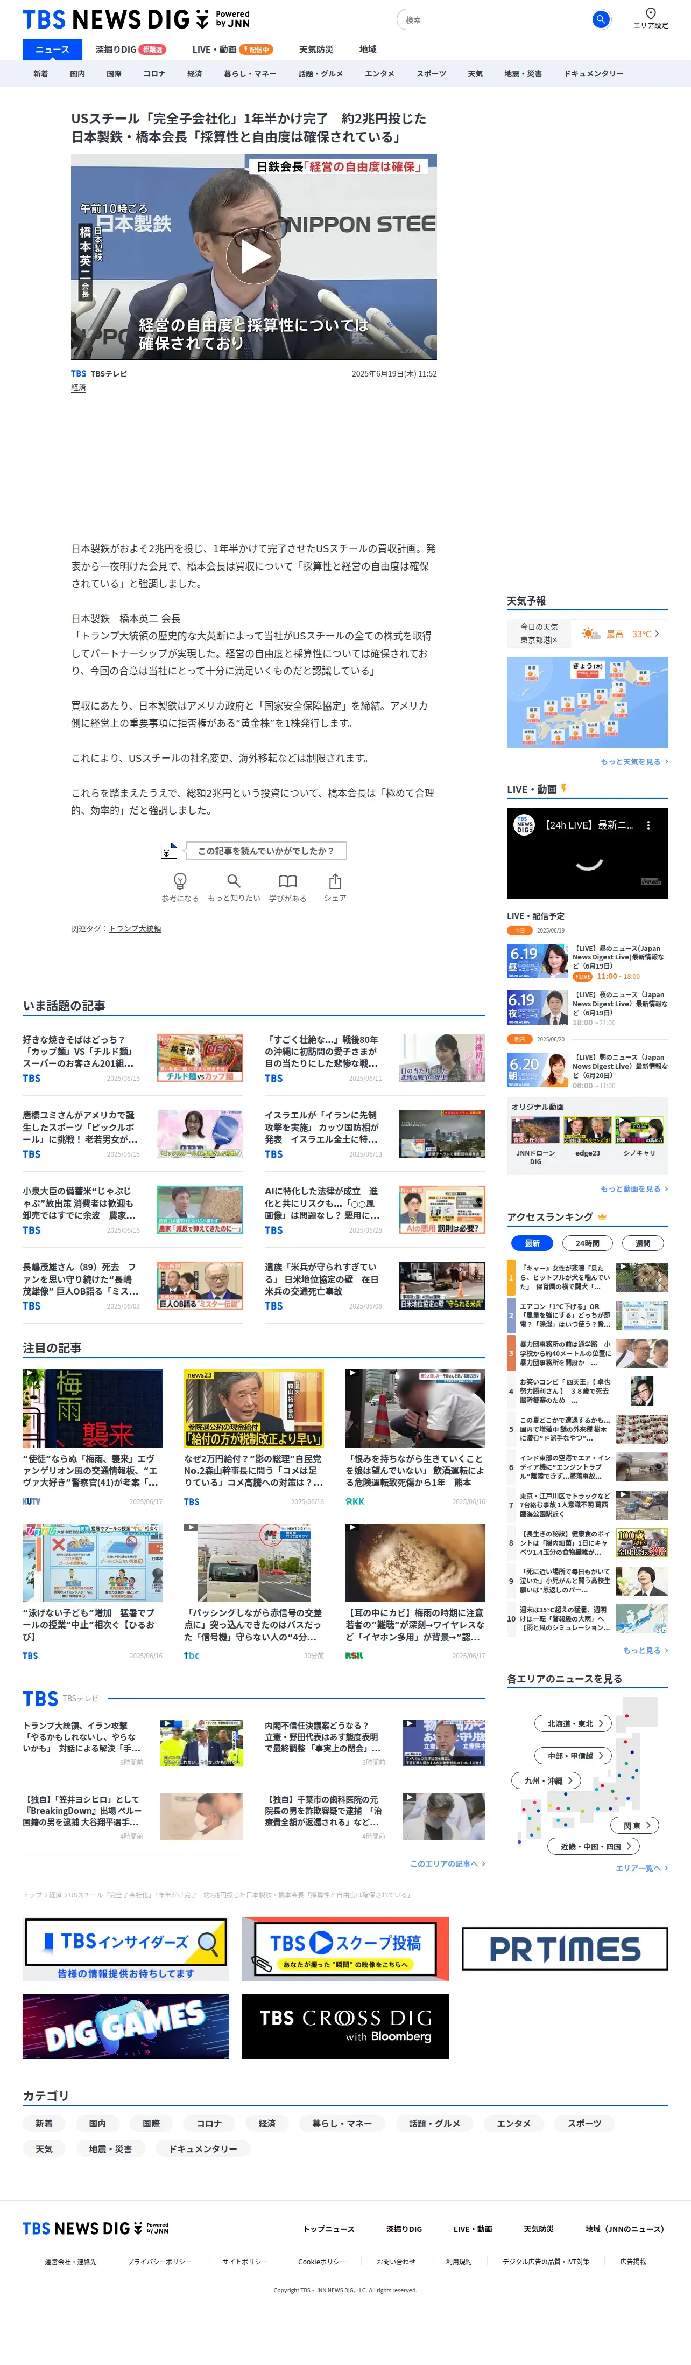The image size is (691, 2365).
Task: Switch to the 天気防災 tab
Action: pyautogui.click(x=316, y=50)
